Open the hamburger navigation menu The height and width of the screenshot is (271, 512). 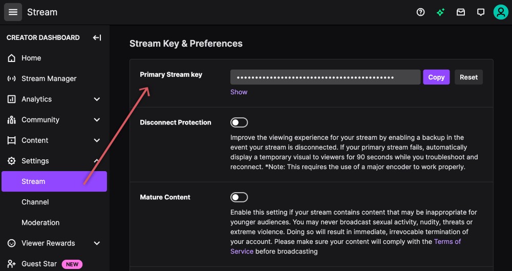point(13,12)
